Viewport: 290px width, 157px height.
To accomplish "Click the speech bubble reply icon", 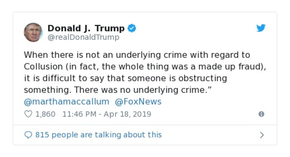I will point(28,135).
